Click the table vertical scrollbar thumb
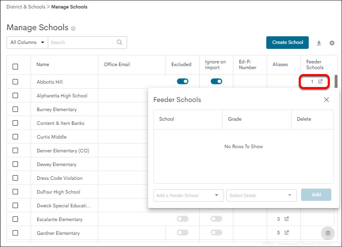The width and height of the screenshot is (342, 247). tap(336, 81)
